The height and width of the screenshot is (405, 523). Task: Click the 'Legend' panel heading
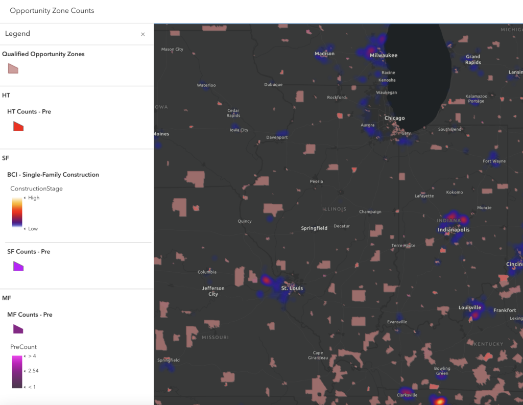point(17,33)
